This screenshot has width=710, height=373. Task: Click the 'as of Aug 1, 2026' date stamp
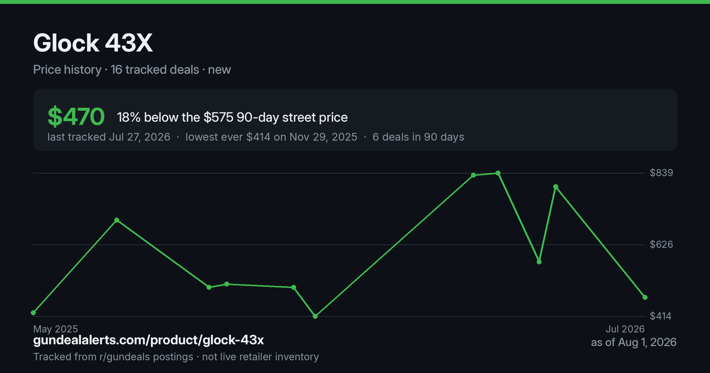point(634,342)
